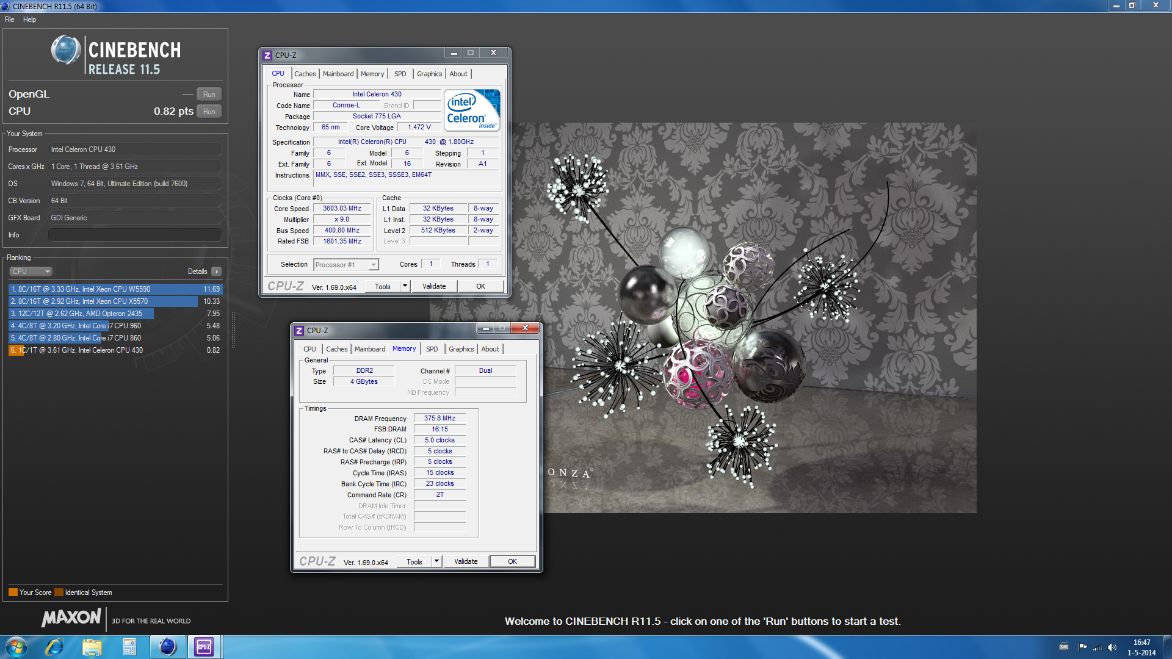Click the Windows Start orb
The image size is (1172, 659).
click(x=16, y=647)
